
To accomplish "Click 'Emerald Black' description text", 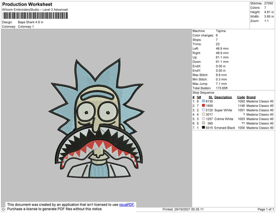I will click(224, 128).
